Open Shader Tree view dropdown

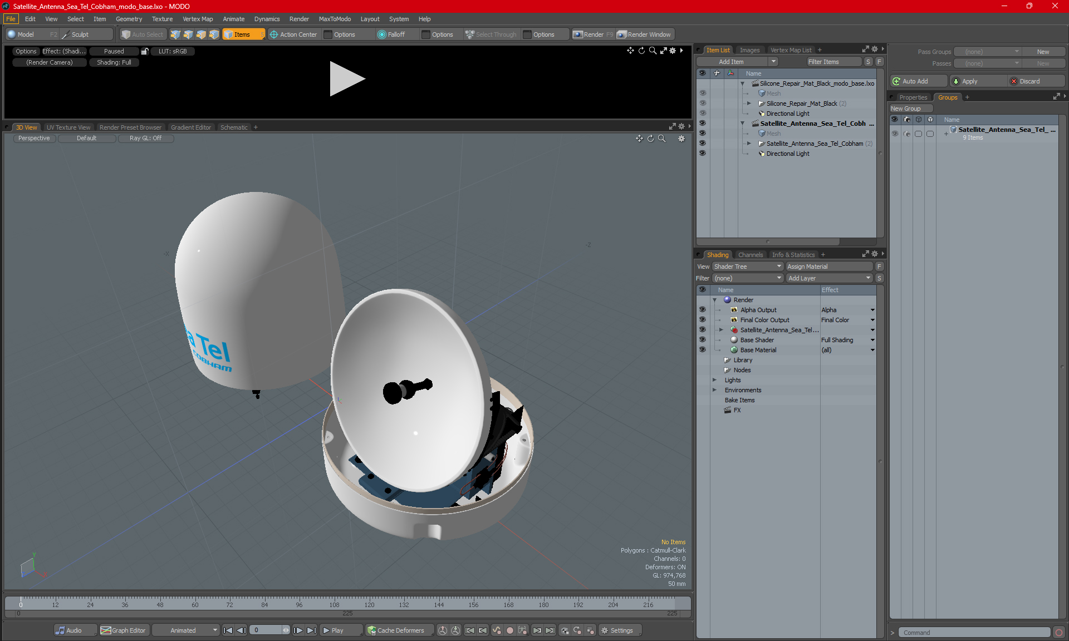coord(748,267)
